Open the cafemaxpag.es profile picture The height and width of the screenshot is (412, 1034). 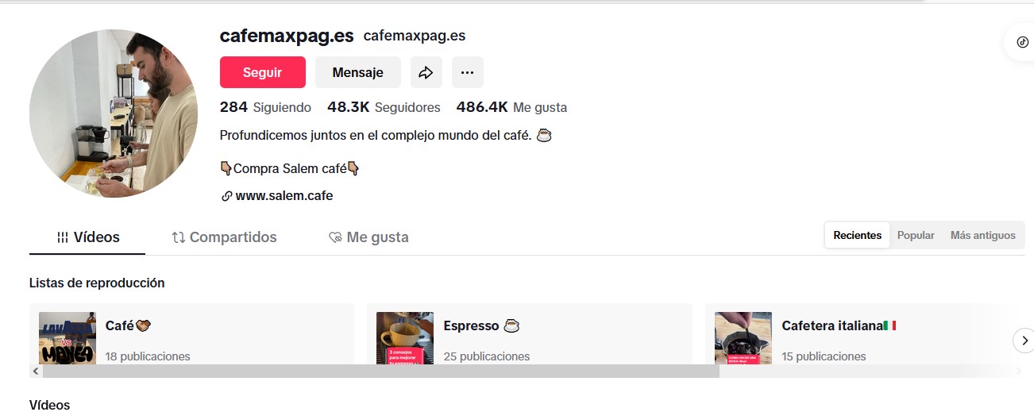[x=114, y=114]
